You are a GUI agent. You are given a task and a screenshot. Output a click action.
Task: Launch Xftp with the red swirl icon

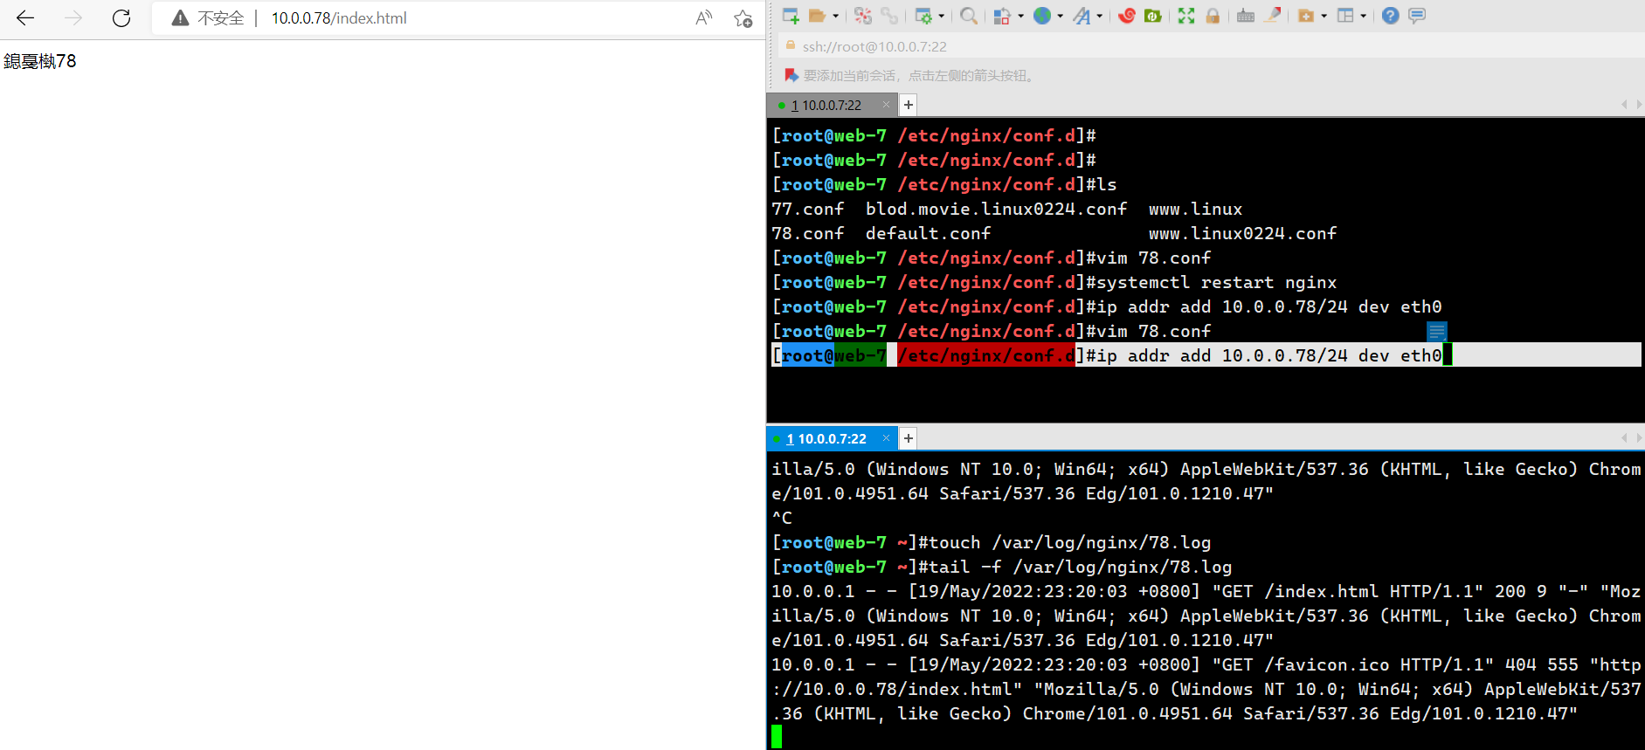point(1127,16)
